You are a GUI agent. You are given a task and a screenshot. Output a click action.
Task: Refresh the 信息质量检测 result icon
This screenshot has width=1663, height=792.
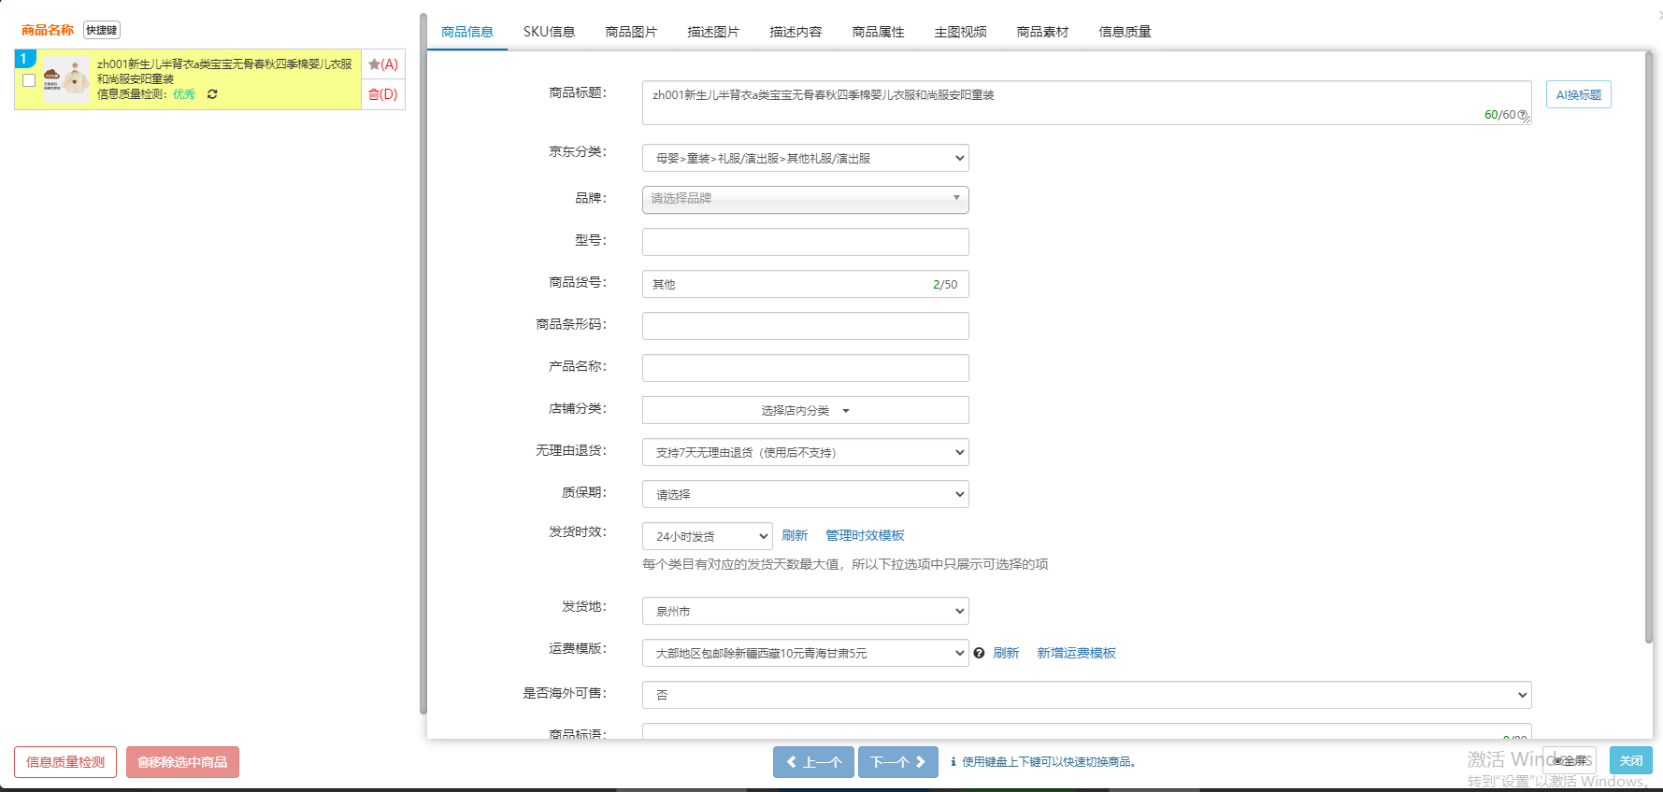click(212, 94)
